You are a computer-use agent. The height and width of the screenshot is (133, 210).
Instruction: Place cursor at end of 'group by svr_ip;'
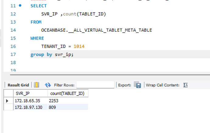[x=74, y=54]
